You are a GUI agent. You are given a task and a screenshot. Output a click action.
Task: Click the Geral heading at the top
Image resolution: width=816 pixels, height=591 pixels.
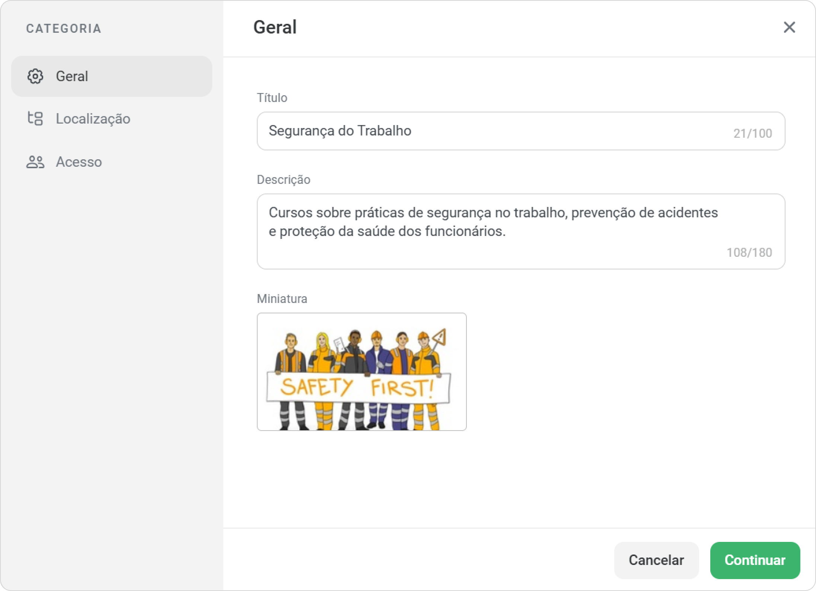point(275,27)
